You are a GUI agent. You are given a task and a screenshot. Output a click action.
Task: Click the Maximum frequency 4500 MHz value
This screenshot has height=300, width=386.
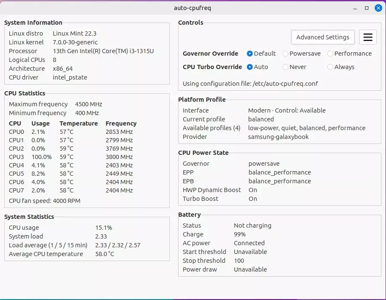[88, 104]
